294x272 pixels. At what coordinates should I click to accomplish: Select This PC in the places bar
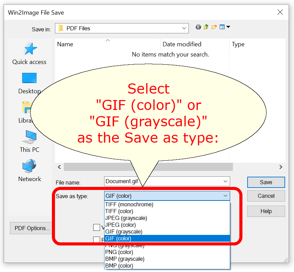pos(29,141)
